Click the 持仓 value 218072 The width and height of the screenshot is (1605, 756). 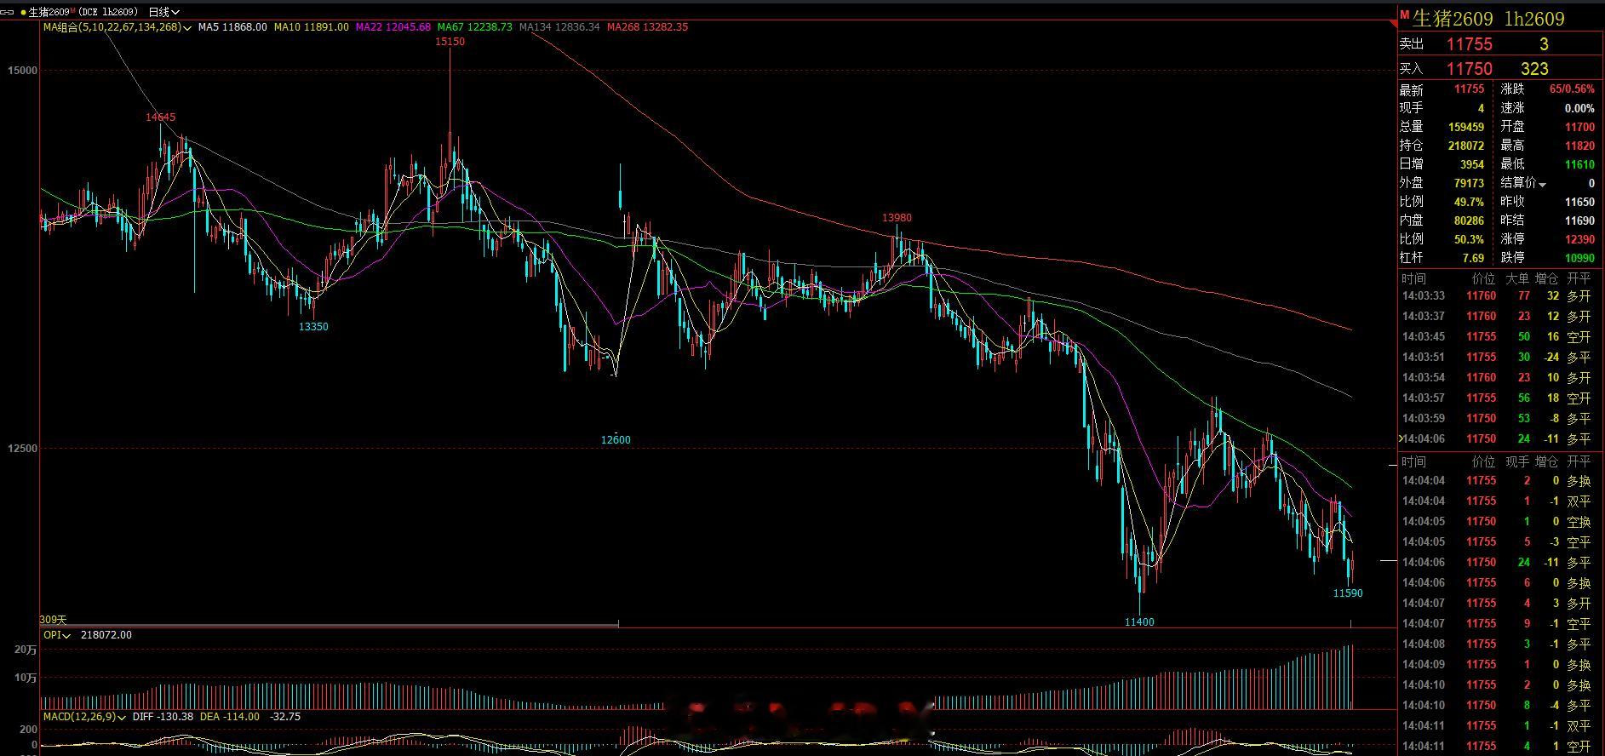1466,146
